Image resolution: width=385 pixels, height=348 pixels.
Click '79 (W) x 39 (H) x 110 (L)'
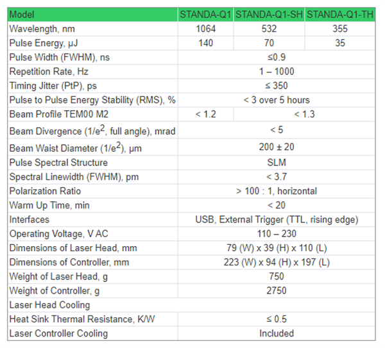tap(277, 248)
